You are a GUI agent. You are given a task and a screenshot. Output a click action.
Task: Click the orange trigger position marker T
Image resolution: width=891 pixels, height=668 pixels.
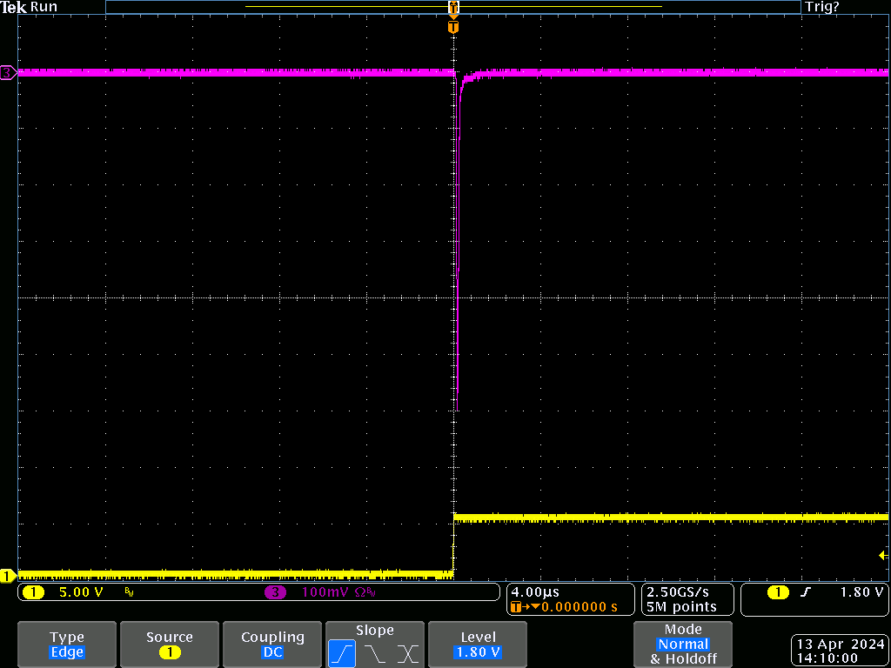452,27
